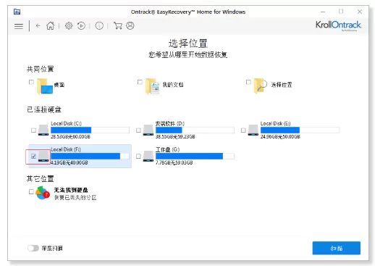The height and width of the screenshot is (266, 375).
Task: Click the 我的文档 label
Action: (x=173, y=85)
